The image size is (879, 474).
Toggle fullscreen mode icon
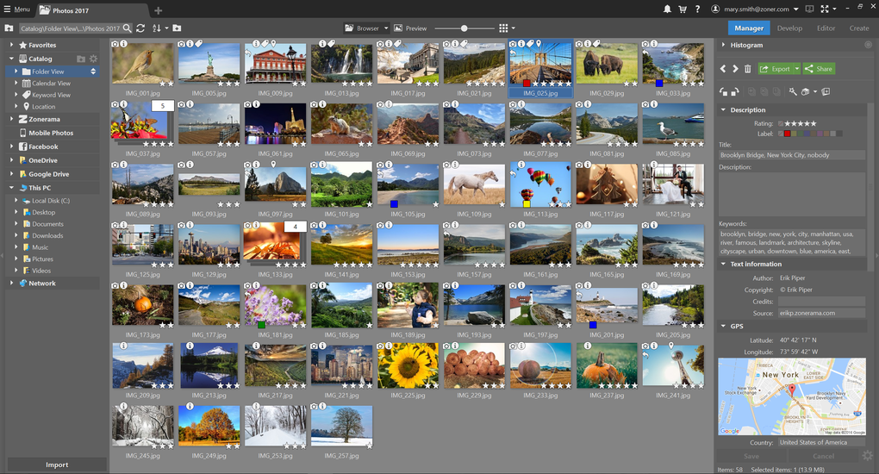825,9
